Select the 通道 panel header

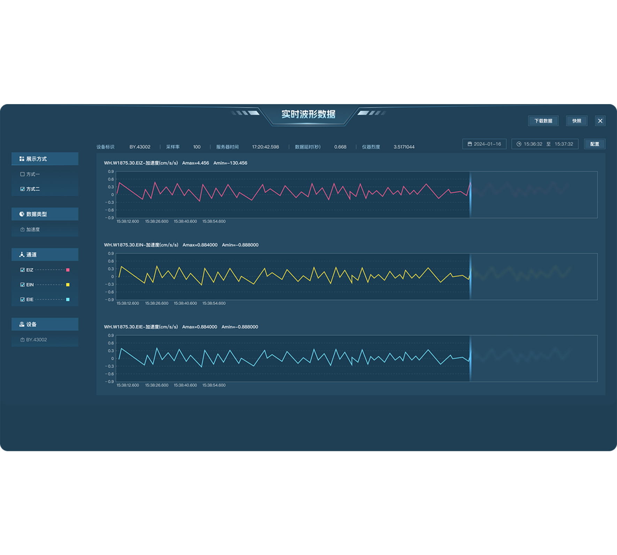point(45,255)
